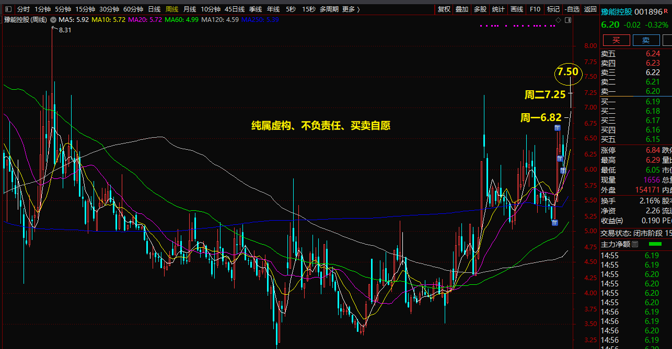Toggle the side panel icon next to diamond
The image size is (672, 349).
point(568,20)
